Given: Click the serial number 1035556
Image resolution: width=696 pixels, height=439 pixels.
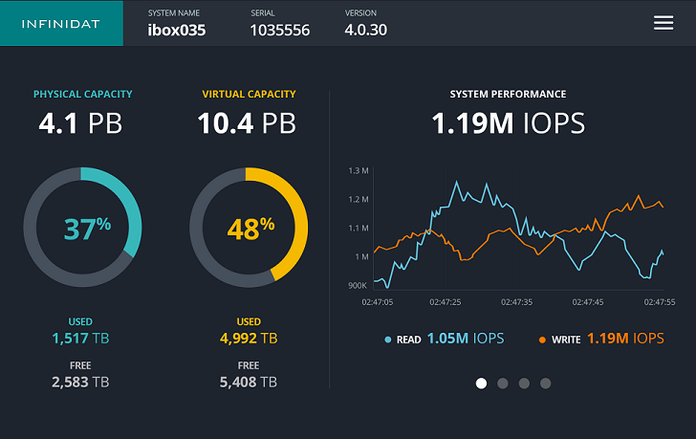Looking at the screenshot, I should click(279, 30).
